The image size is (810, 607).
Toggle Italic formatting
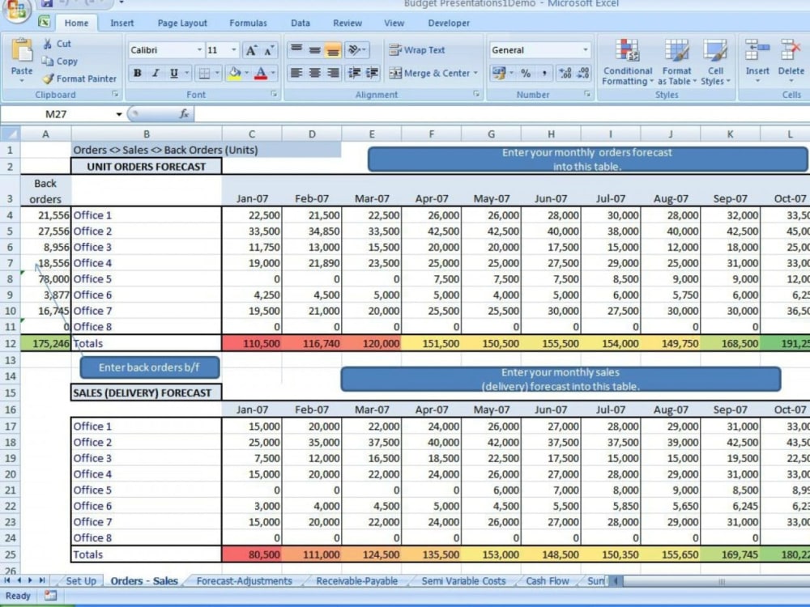155,74
